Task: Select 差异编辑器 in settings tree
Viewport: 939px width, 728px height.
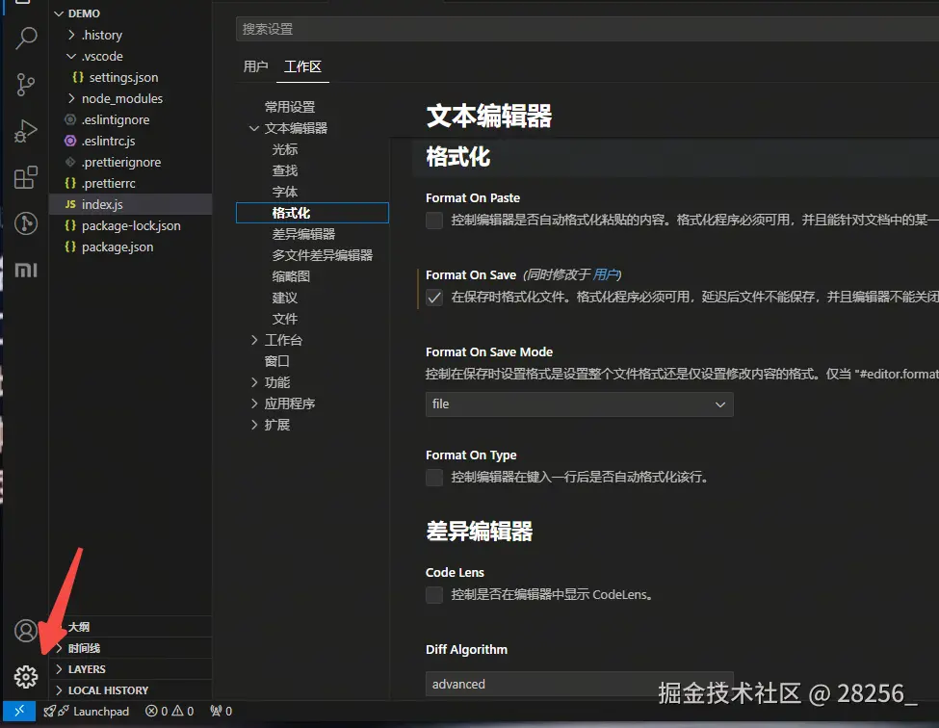Action: (x=303, y=234)
